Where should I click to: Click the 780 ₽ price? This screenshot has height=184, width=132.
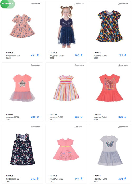[x=79, y=55]
